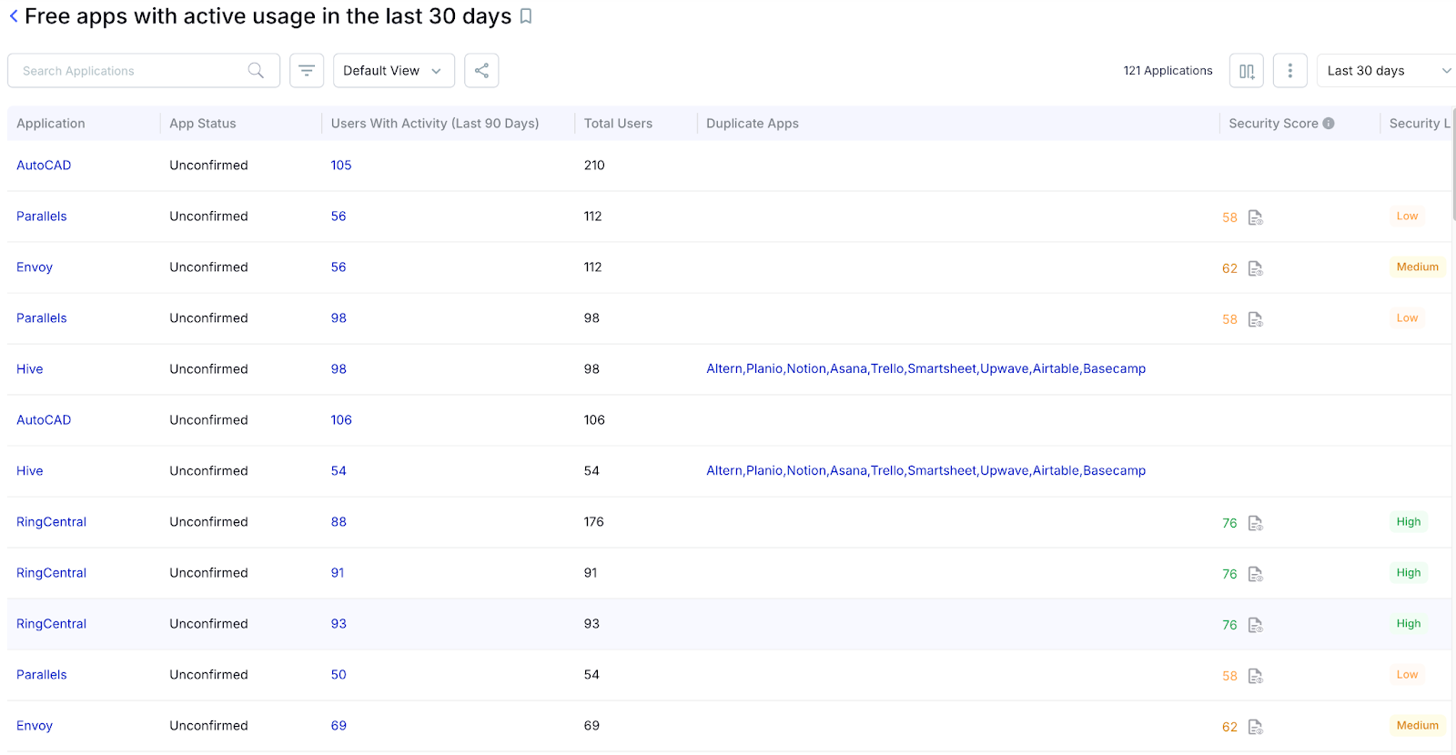The width and height of the screenshot is (1456, 755).
Task: Click active users count 88 for RingCentral
Action: [x=339, y=522]
